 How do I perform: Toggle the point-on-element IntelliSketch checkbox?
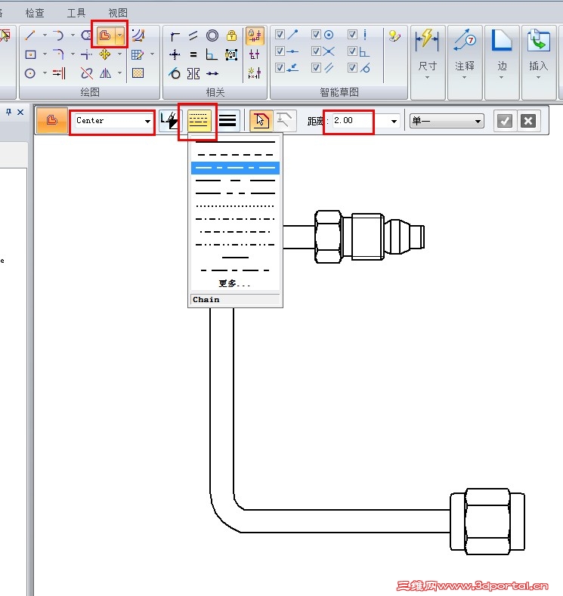pos(280,68)
